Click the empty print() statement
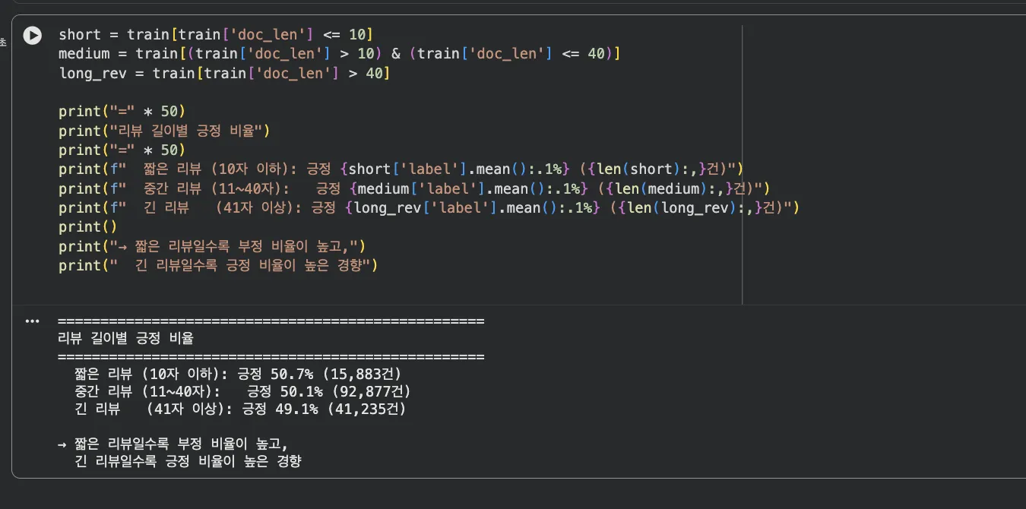1026x509 pixels. coord(88,226)
